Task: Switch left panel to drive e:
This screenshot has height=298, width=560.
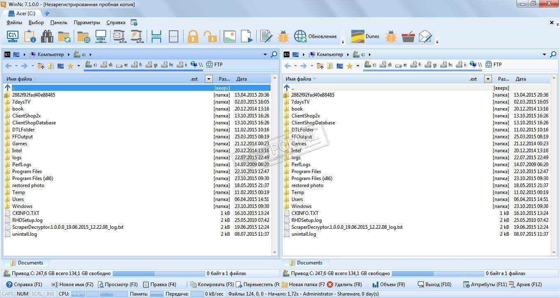Action: [x=122, y=65]
